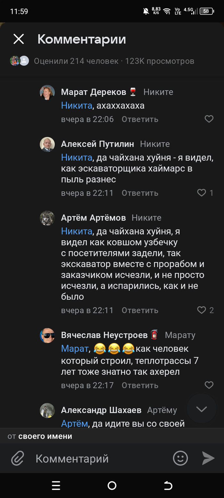
Task: Open Вячеслав Неустроев's profile avatar
Action: (47, 335)
